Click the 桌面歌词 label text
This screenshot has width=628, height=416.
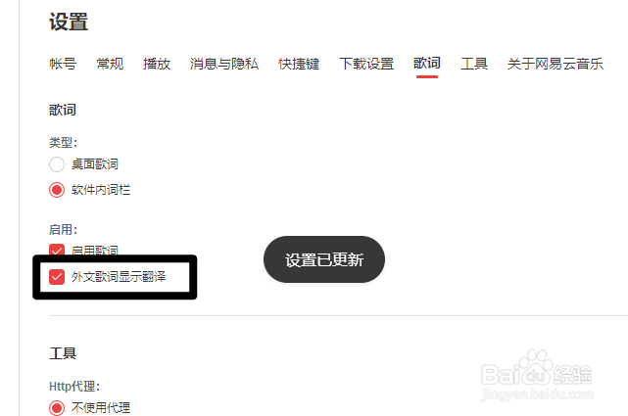tap(95, 164)
